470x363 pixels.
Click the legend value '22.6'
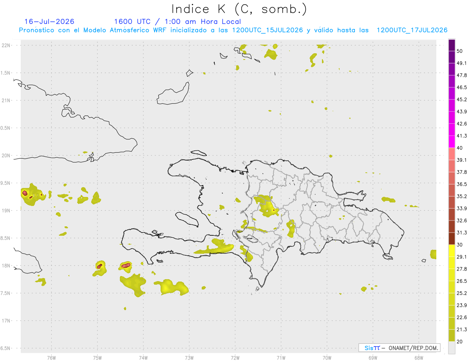point(462,317)
